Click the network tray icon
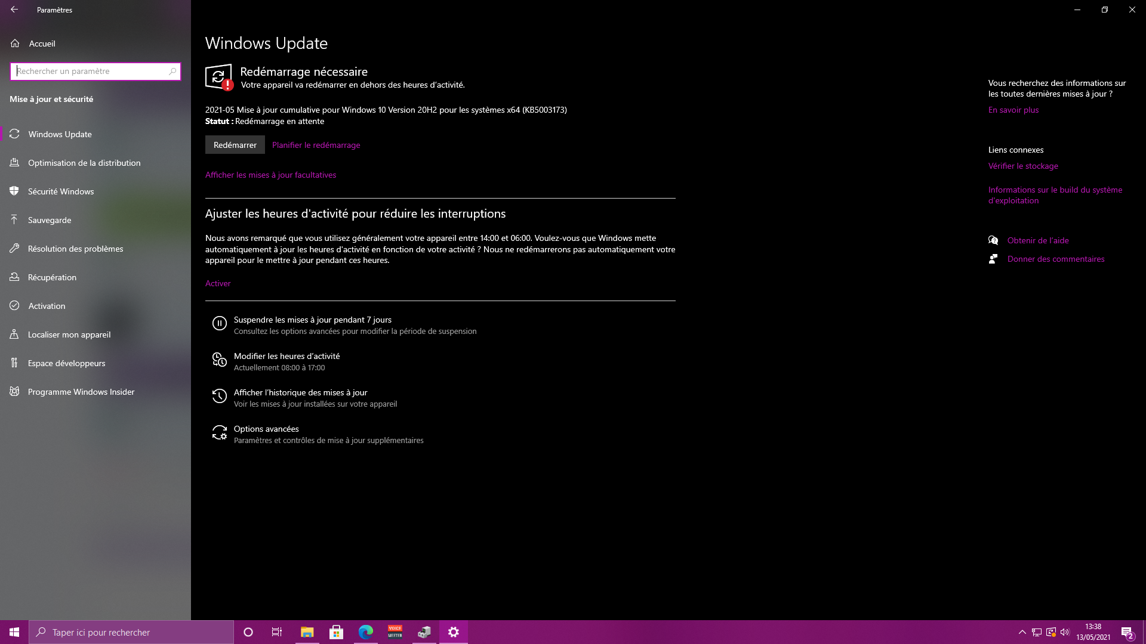This screenshot has height=644, width=1146. (1037, 632)
